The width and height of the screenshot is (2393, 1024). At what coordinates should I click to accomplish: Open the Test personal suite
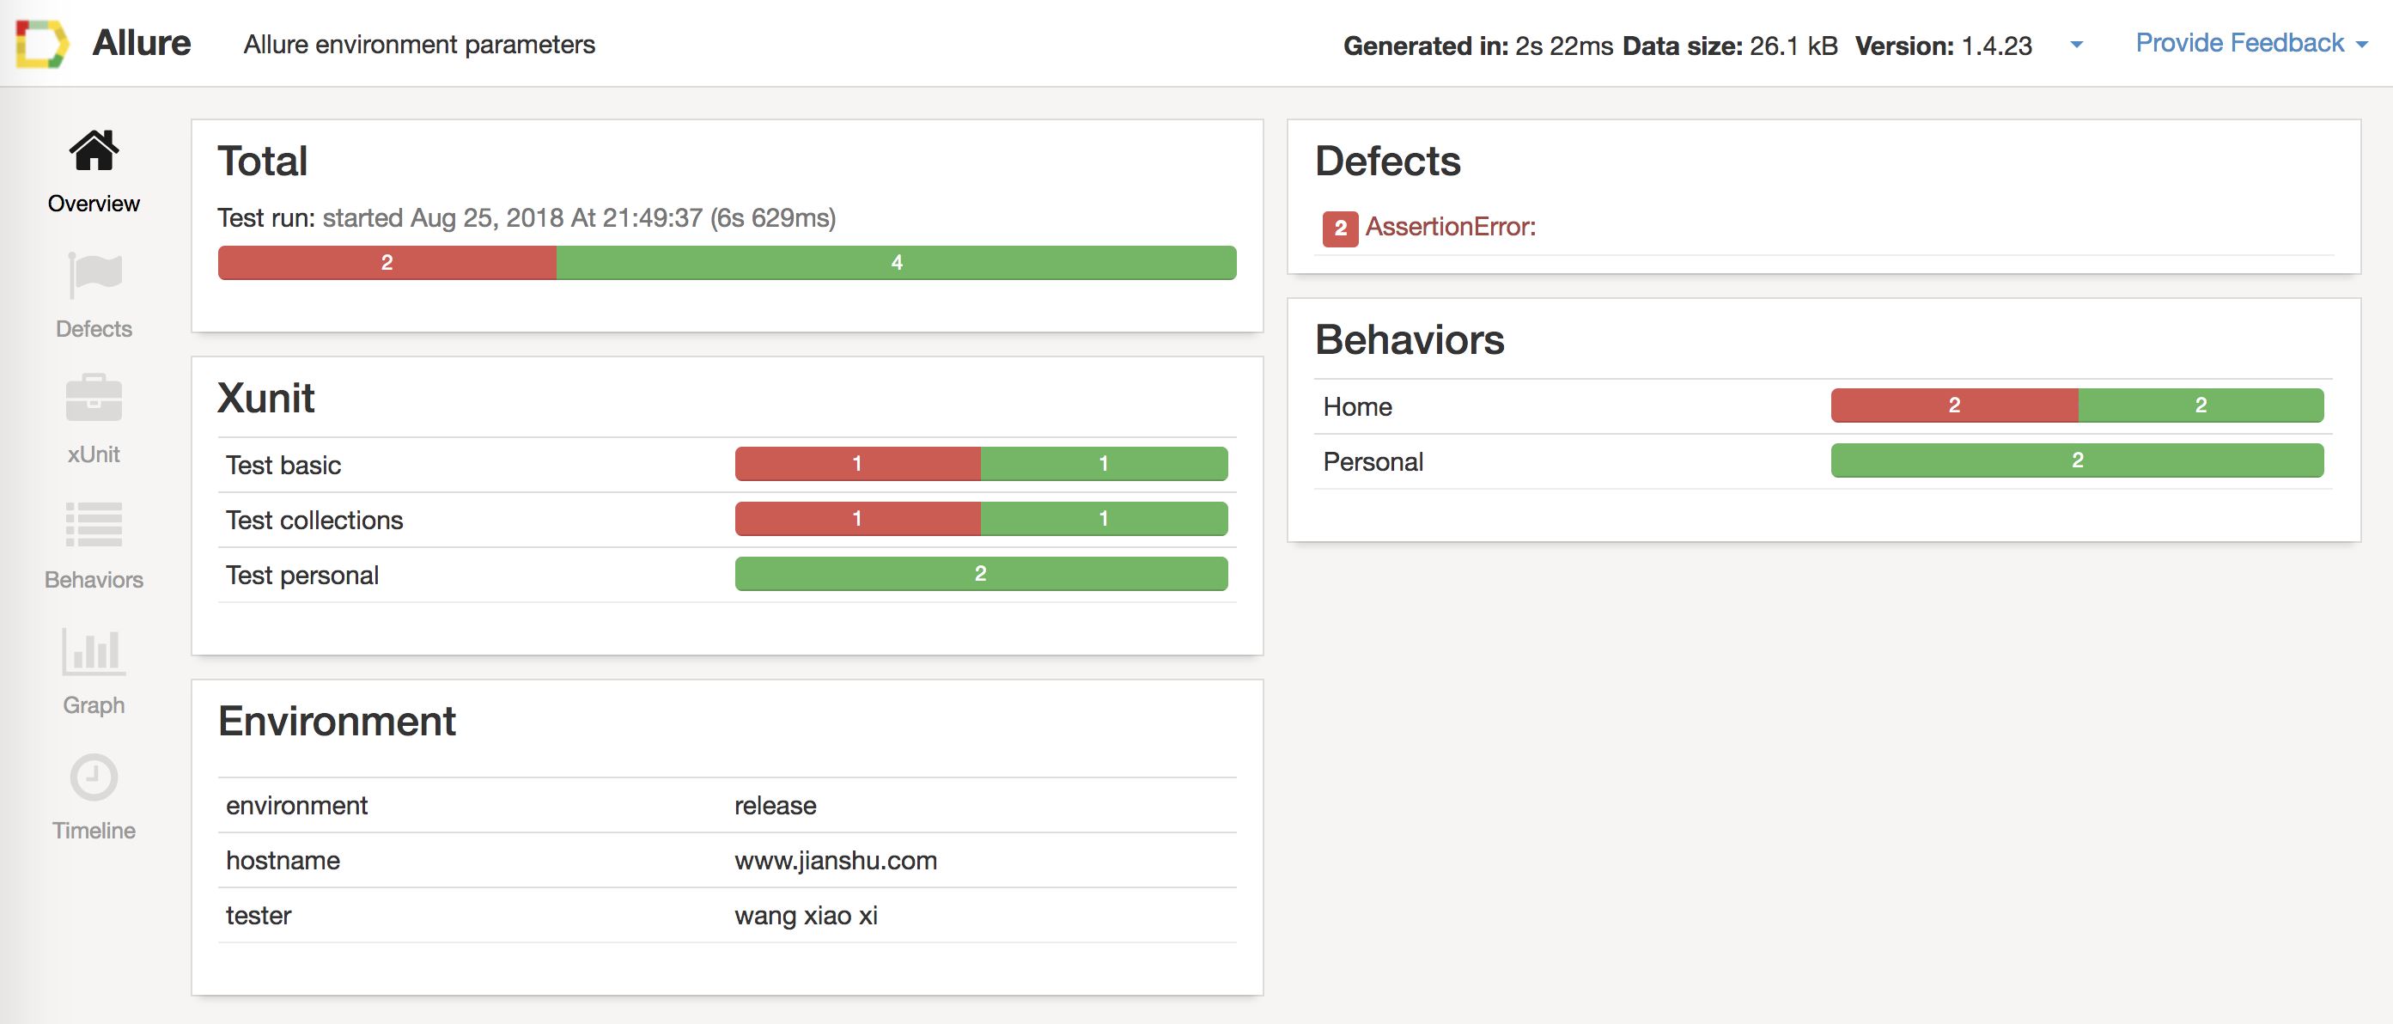coord(301,576)
